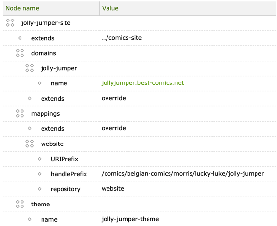This screenshot has width=277, height=226.
Task: Click the jolly-jumper-site content node icon
Action: [x=10, y=23]
